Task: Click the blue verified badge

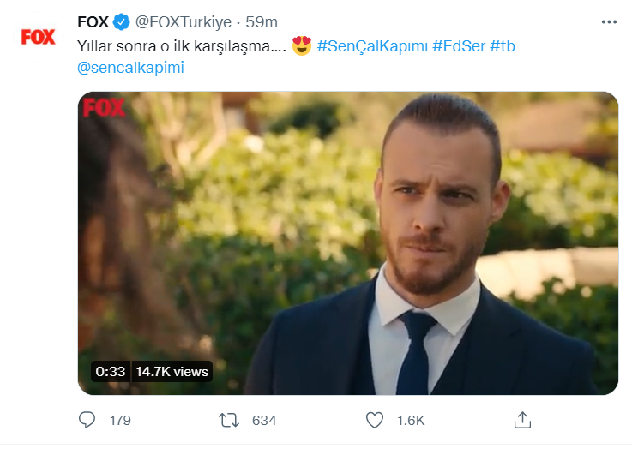Action: (120, 21)
